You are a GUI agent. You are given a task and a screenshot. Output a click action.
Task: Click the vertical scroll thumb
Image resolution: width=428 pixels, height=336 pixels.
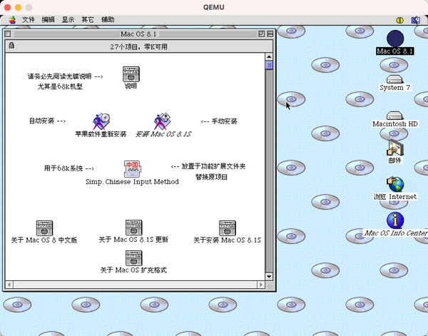tap(269, 65)
